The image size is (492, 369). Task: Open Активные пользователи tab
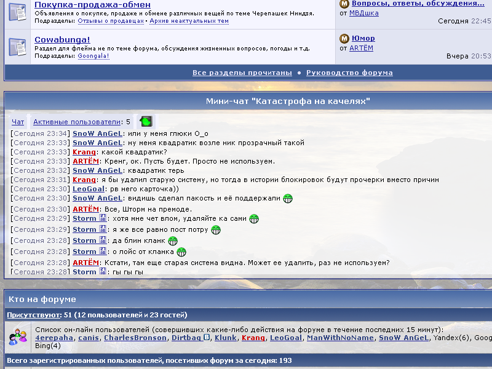pos(77,122)
